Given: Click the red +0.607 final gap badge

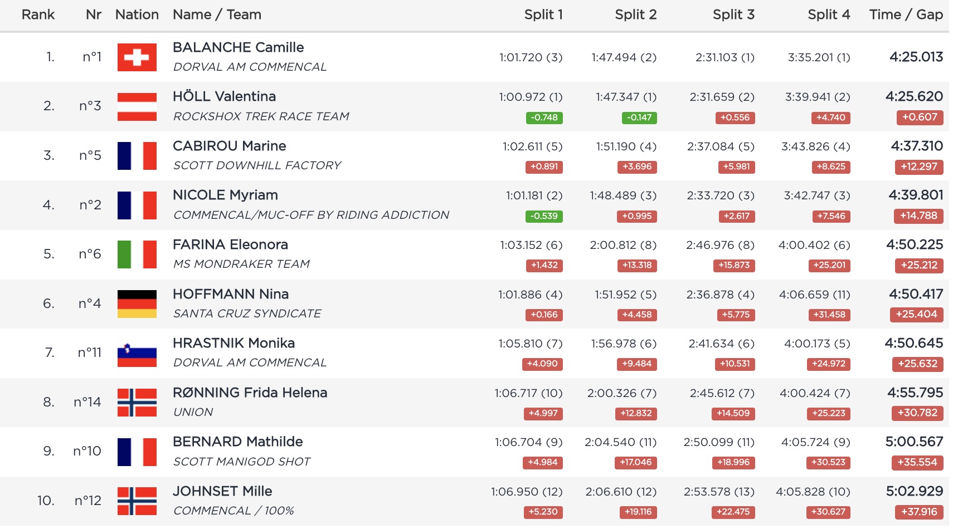Looking at the screenshot, I should [920, 117].
